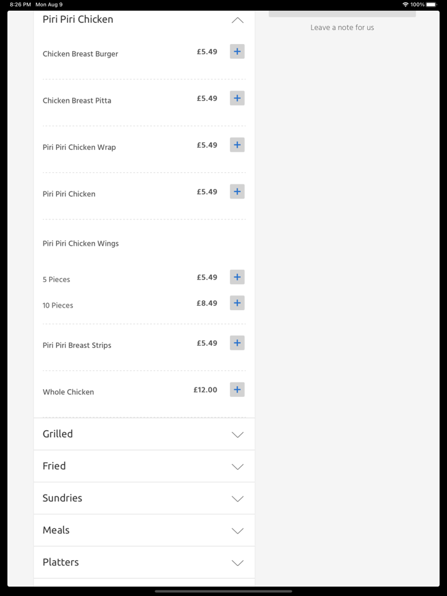Collapse the Piri Piri Chicken section
447x596 pixels.
(237, 20)
